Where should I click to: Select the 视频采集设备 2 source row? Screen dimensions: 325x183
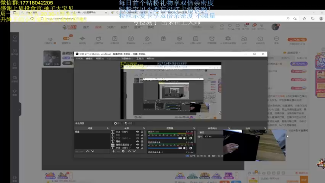[128, 145]
